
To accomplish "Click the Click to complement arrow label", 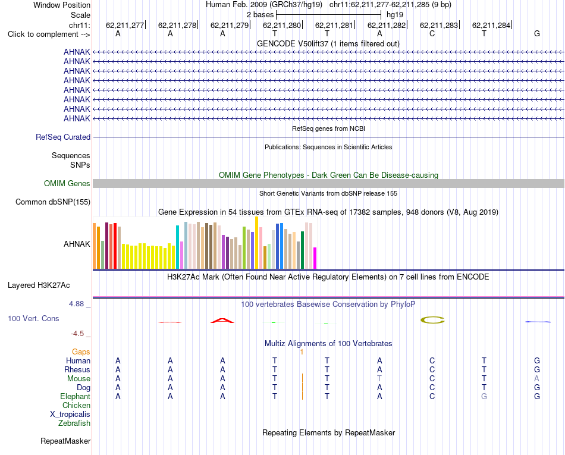I will 49,34.
